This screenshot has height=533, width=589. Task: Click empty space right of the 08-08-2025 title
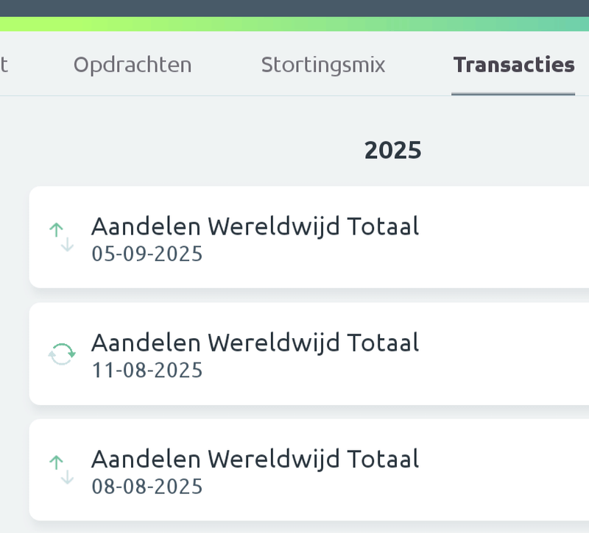[x=508, y=470]
